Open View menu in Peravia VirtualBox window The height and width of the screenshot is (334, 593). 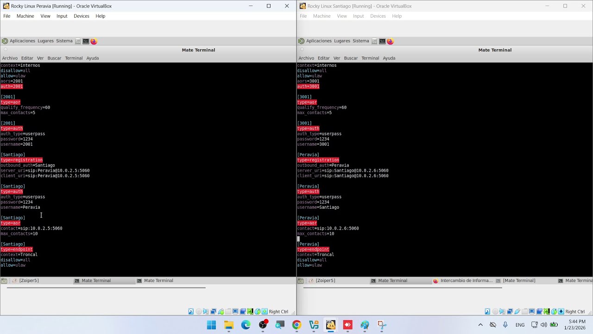(45, 16)
